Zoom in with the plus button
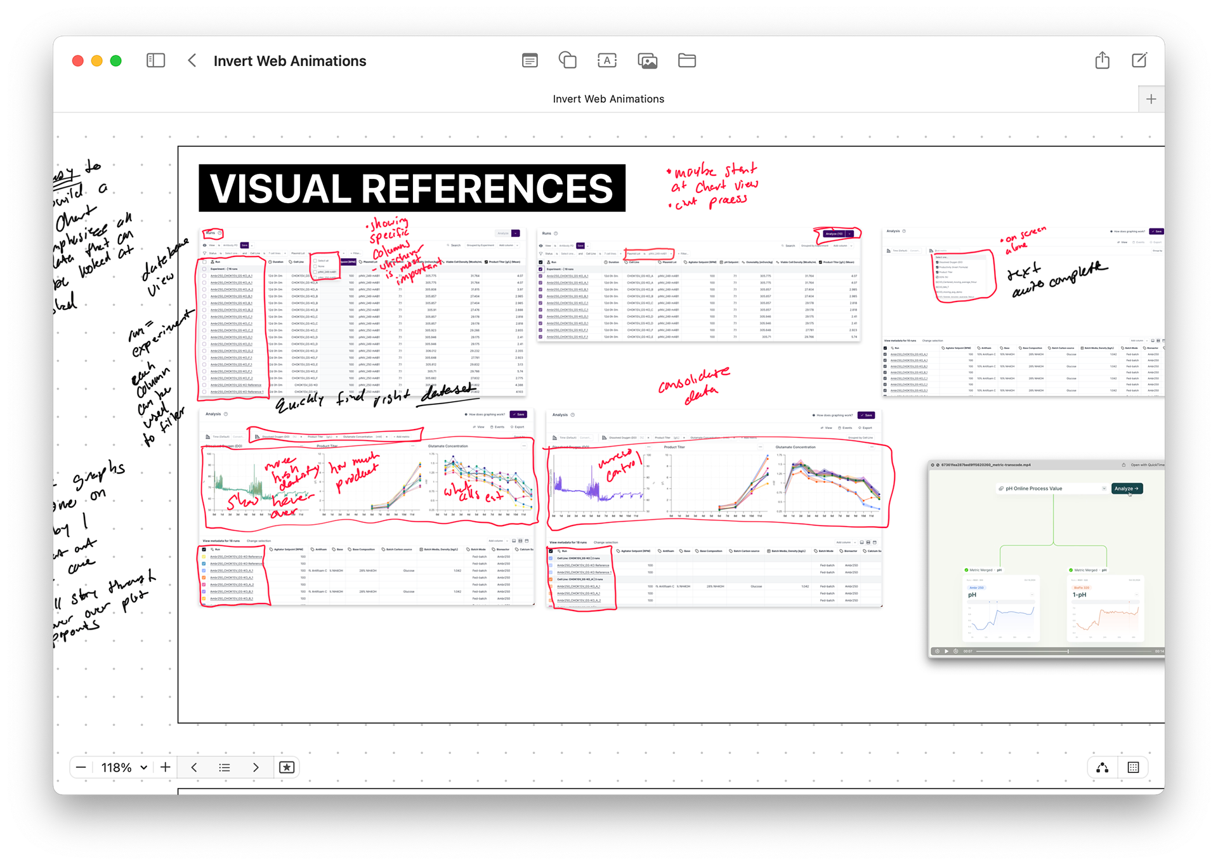Image resolution: width=1218 pixels, height=865 pixels. pos(166,767)
